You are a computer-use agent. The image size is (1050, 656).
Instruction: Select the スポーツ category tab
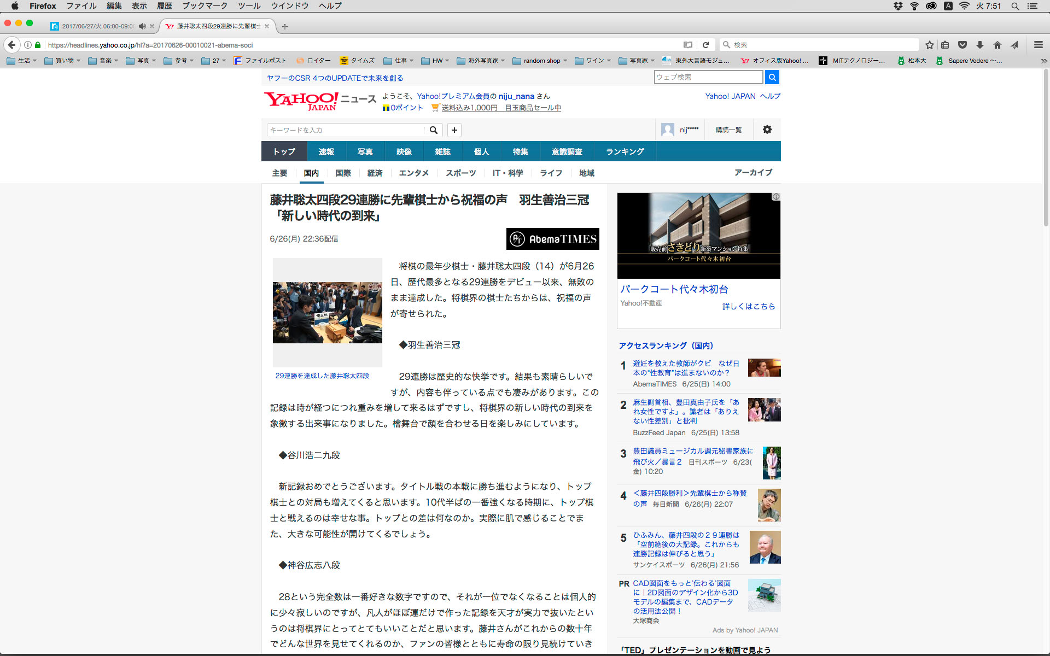point(460,173)
